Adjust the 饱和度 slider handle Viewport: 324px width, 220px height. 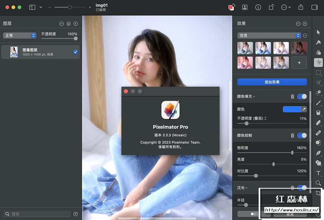tap(292, 153)
